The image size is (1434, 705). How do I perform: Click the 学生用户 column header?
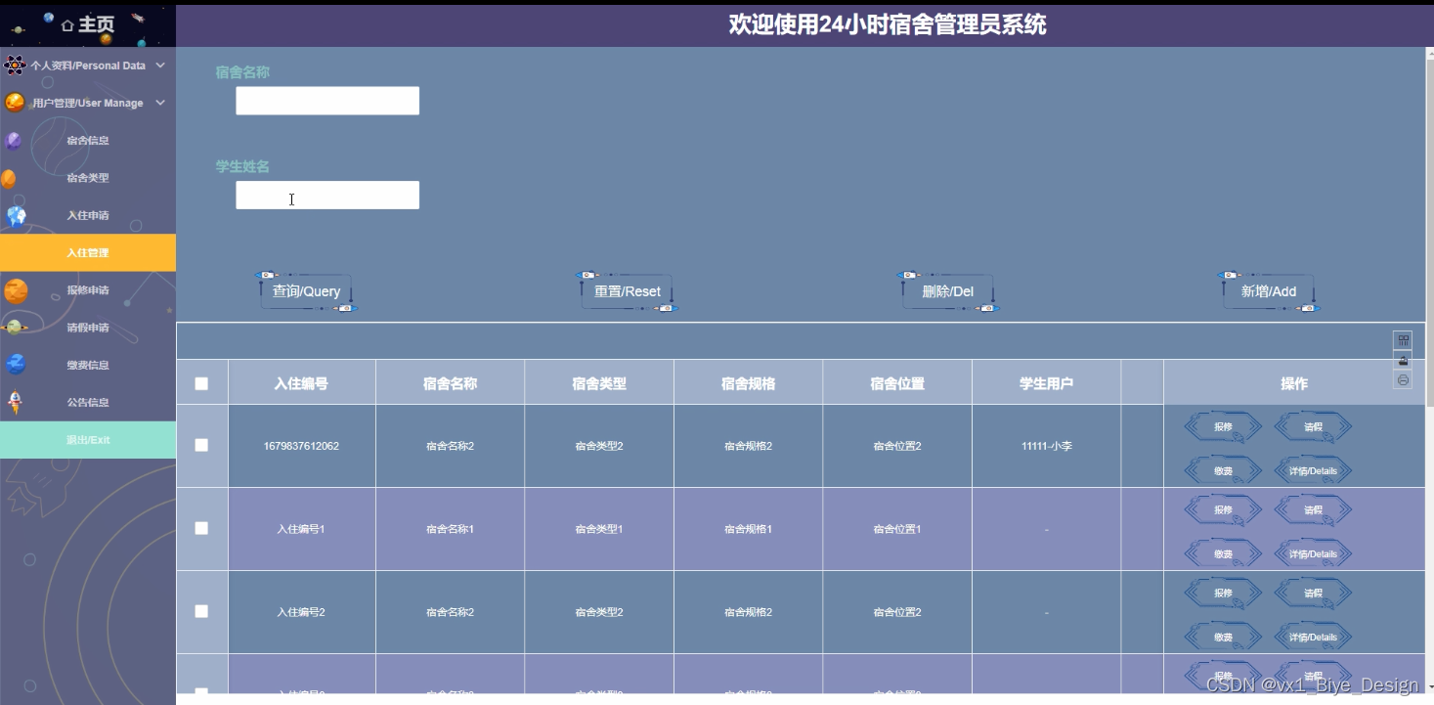pyautogui.click(x=1046, y=383)
